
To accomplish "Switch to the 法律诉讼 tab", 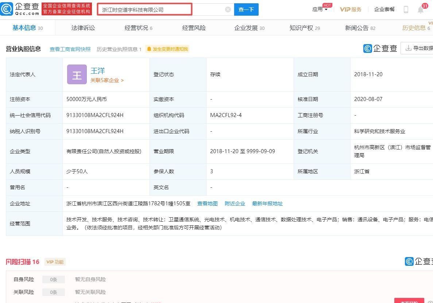I will (83, 27).
